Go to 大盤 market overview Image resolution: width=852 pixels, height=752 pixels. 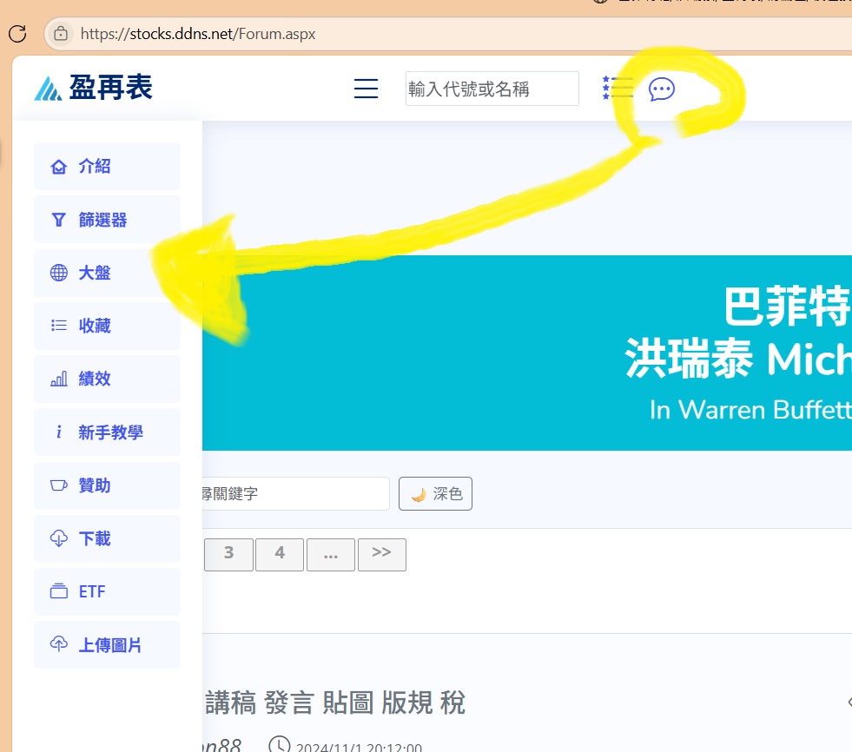coord(107,273)
